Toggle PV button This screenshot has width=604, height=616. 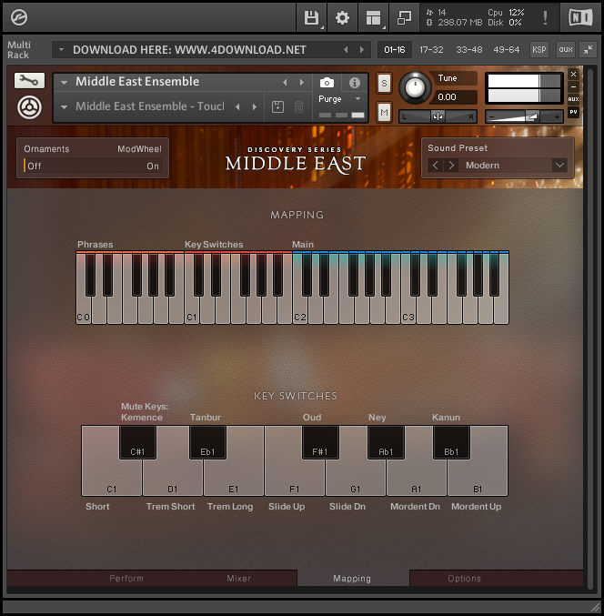[x=573, y=112]
